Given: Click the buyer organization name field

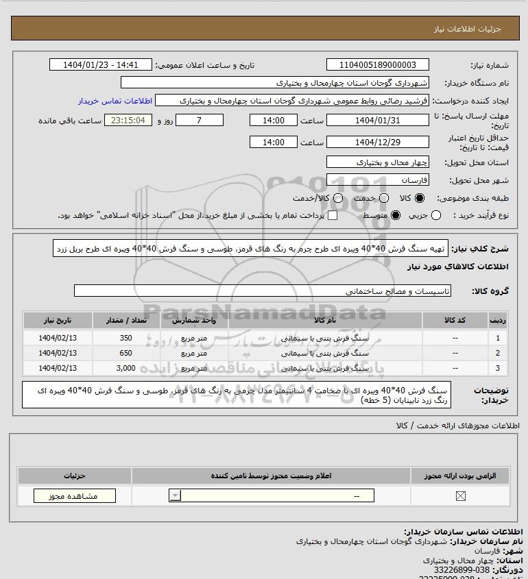Looking at the screenshot, I should pos(274,82).
